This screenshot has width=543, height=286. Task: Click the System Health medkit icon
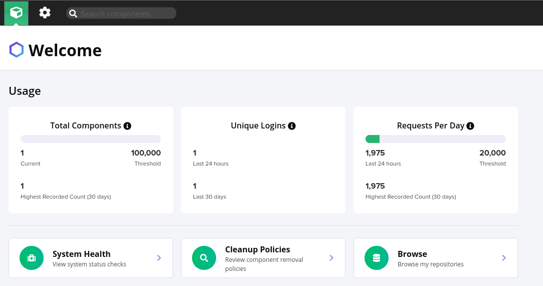[x=32, y=258]
